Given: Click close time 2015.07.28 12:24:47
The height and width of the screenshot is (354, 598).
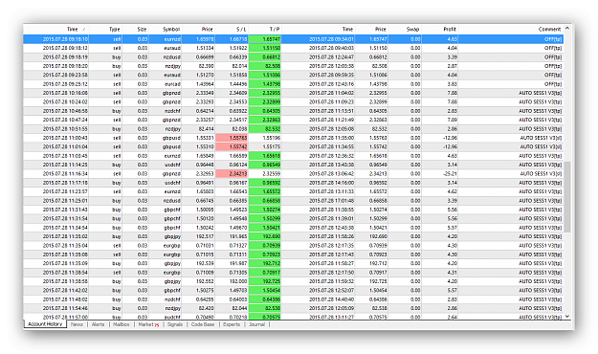Looking at the screenshot, I should pyautogui.click(x=331, y=56).
